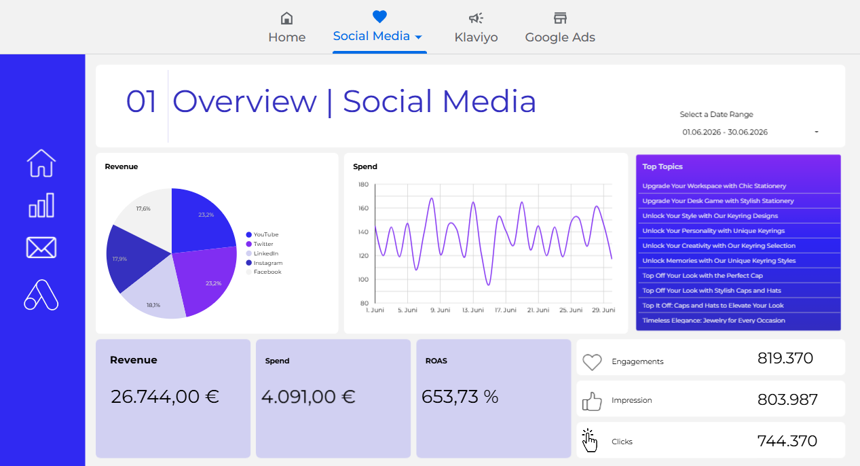The image size is (860, 466).
Task: Click the Clicks count 744.370
Action: pos(787,441)
